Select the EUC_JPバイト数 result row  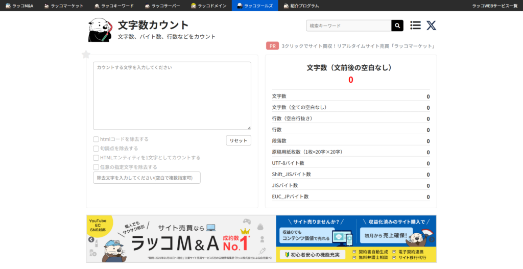(x=351, y=197)
